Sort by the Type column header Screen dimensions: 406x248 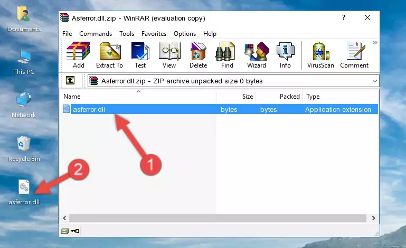pos(341,97)
